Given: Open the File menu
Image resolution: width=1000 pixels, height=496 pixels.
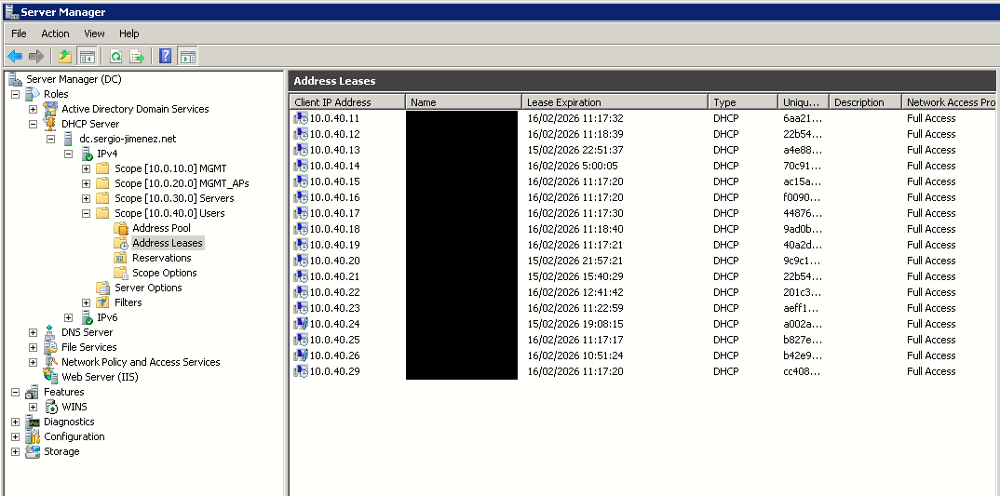Looking at the screenshot, I should [x=19, y=34].
